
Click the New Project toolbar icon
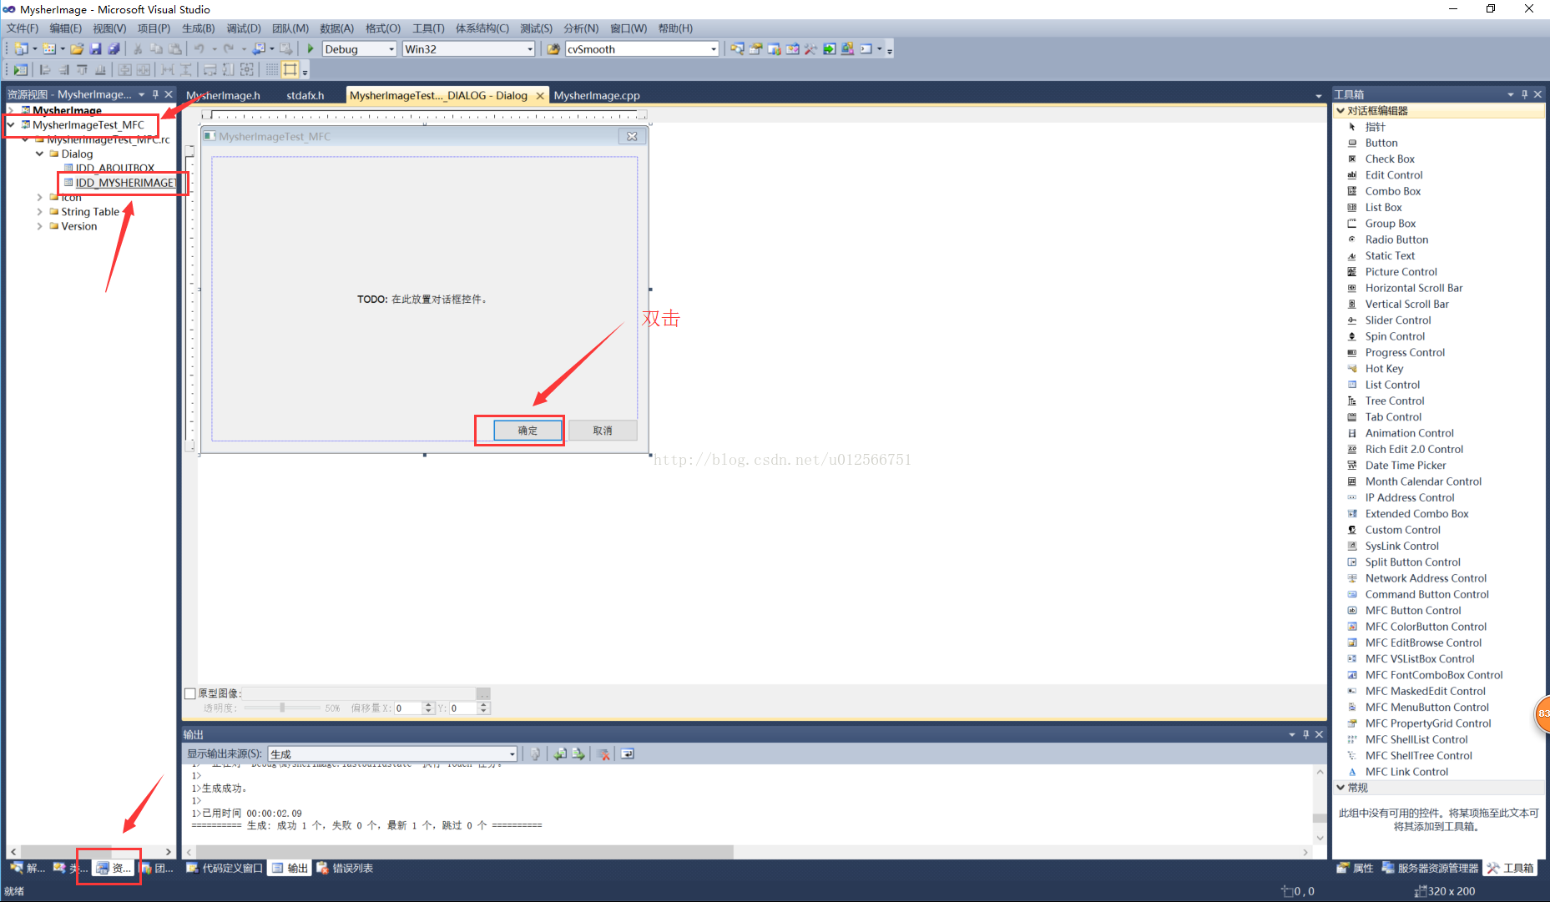(x=21, y=49)
